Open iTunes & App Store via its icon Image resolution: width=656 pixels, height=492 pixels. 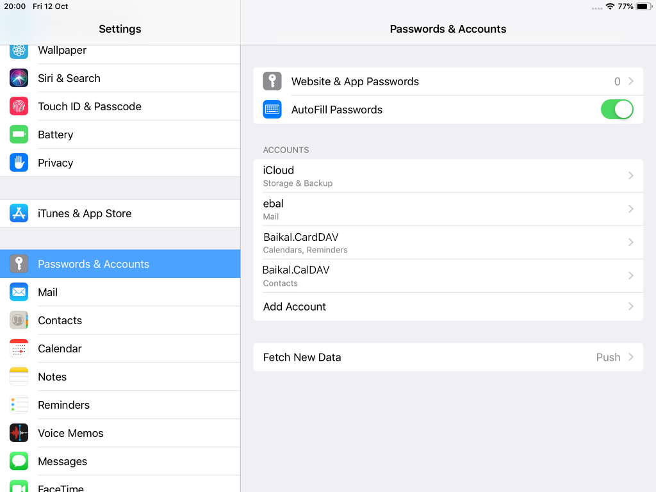[19, 213]
